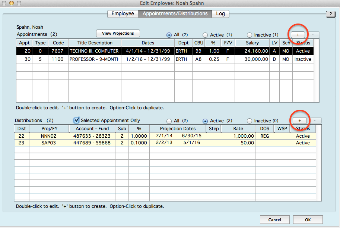Click the Distributions plus button
Viewport: 340px width, 228px height.
click(x=300, y=121)
